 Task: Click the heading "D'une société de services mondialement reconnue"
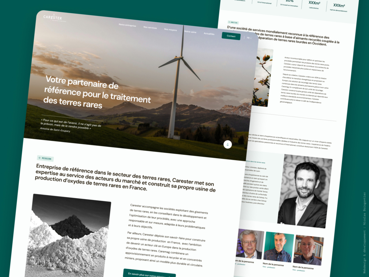283,35
